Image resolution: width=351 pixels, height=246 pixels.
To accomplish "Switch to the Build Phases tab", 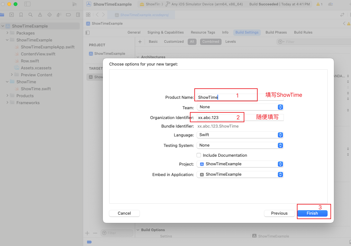I will pyautogui.click(x=276, y=33).
